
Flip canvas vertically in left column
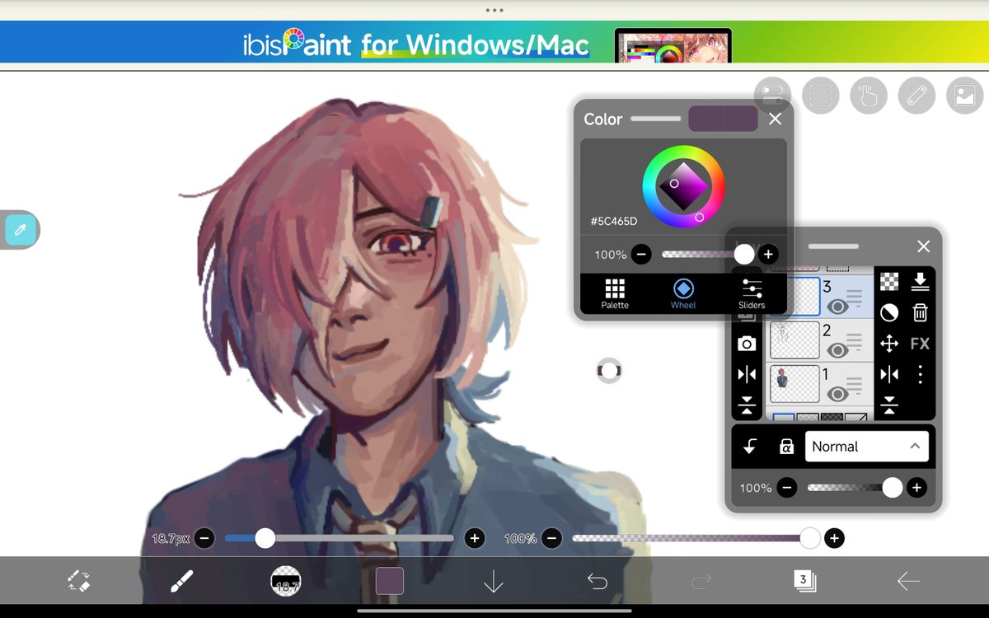click(747, 405)
